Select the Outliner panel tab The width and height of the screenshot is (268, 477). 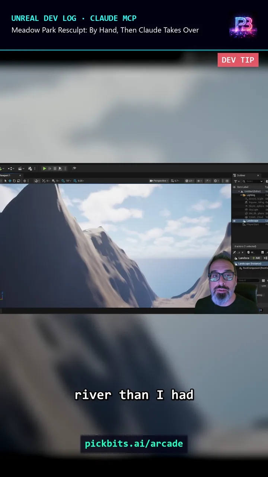pyautogui.click(x=241, y=176)
